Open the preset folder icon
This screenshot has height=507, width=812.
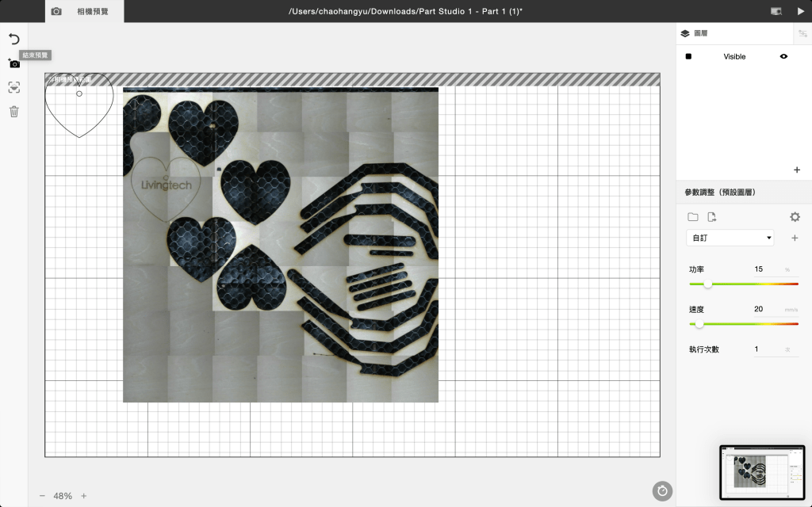click(x=693, y=217)
